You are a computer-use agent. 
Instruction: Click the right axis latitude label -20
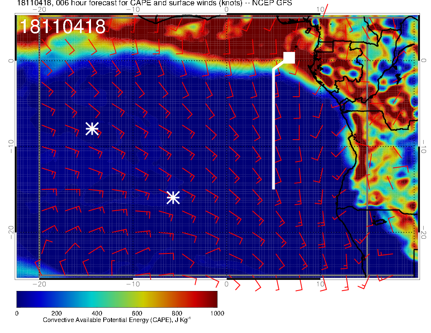pos(424,232)
